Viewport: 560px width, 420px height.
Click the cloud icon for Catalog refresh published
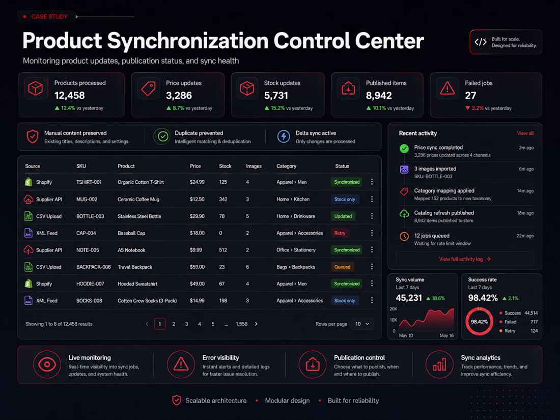404,214
